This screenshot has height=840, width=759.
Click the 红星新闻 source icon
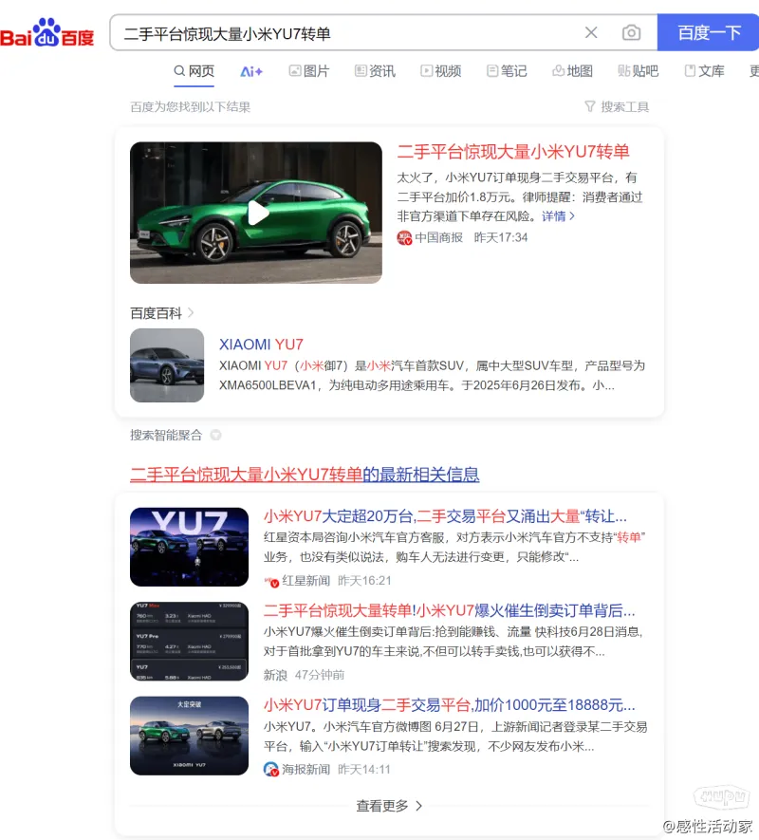pos(271,581)
